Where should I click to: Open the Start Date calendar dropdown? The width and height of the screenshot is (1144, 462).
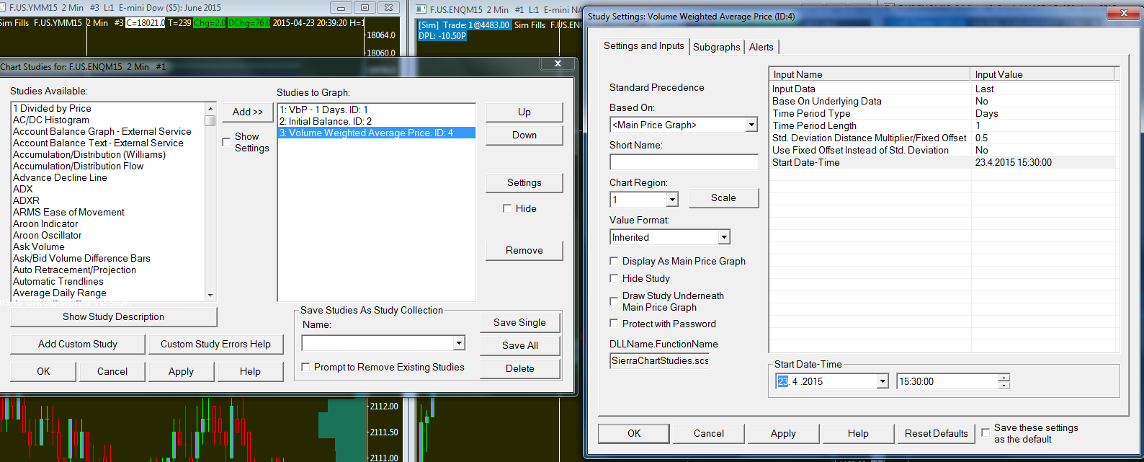tap(882, 381)
